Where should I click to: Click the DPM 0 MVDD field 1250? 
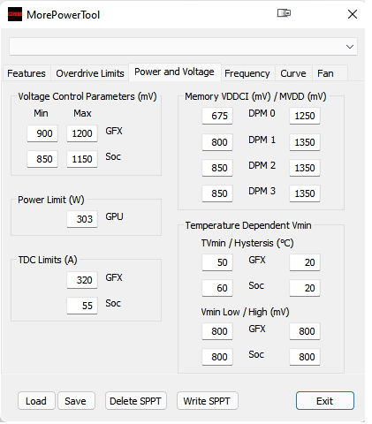tap(305, 116)
